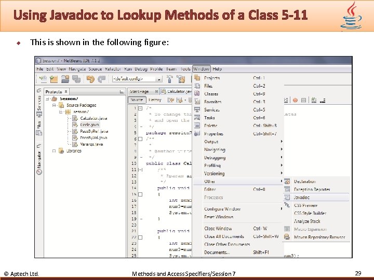Screen dimensions: 374x280
Task: Choose Reset Windows menu entry
Action: (238, 217)
